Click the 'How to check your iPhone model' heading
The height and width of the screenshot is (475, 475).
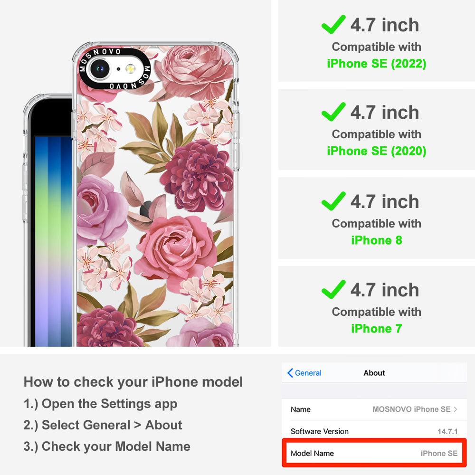click(133, 382)
